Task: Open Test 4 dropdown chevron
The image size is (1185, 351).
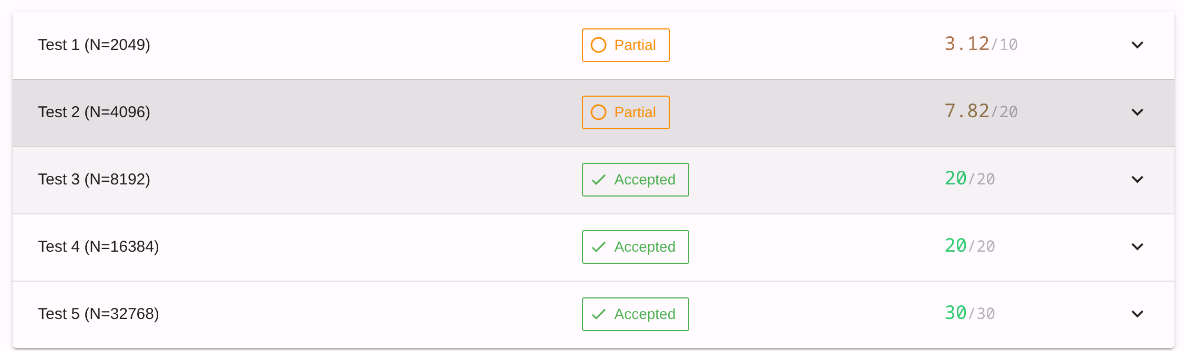Action: pos(1137,247)
